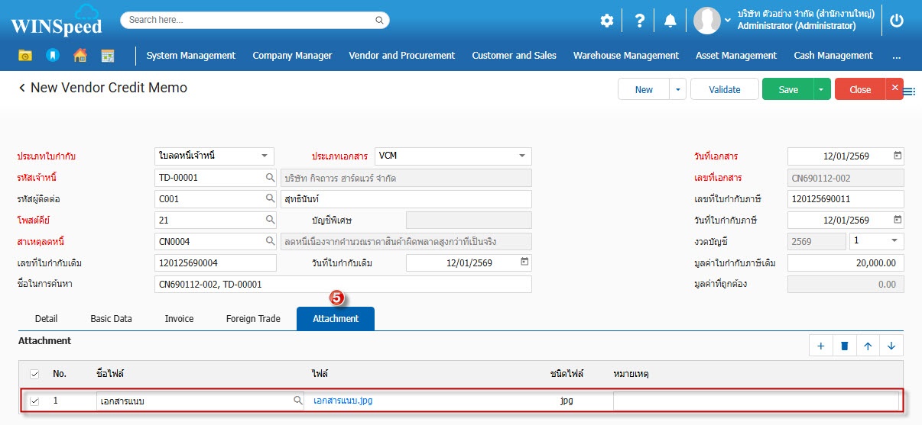
Task: Add a new attachment row with plus icon
Action: tap(820, 346)
